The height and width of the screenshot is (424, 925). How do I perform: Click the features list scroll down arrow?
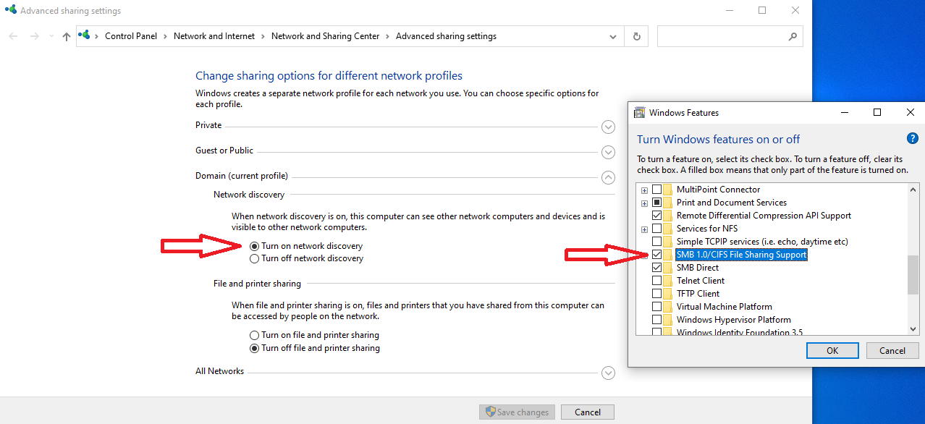coord(913,329)
